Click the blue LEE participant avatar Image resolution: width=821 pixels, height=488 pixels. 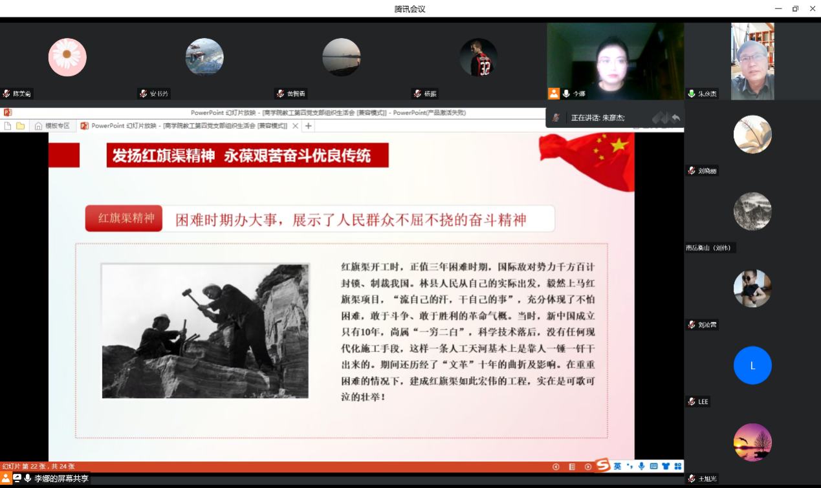point(752,366)
